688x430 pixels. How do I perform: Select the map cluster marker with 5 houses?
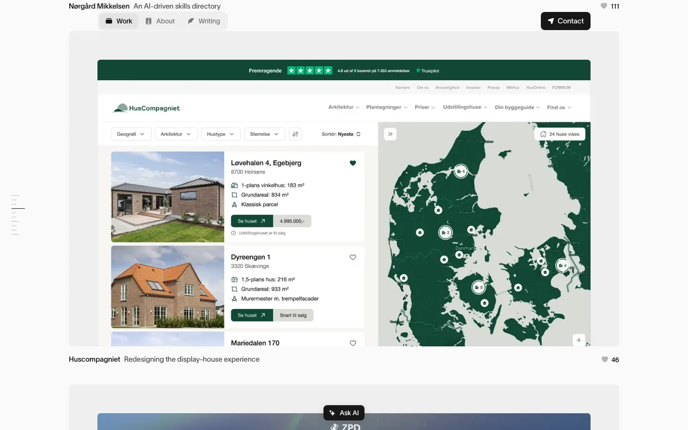pos(478,287)
